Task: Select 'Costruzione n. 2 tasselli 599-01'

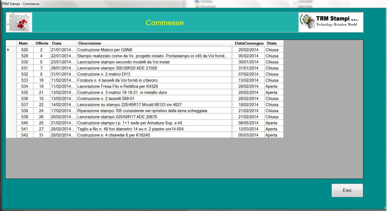Action: click(x=155, y=98)
